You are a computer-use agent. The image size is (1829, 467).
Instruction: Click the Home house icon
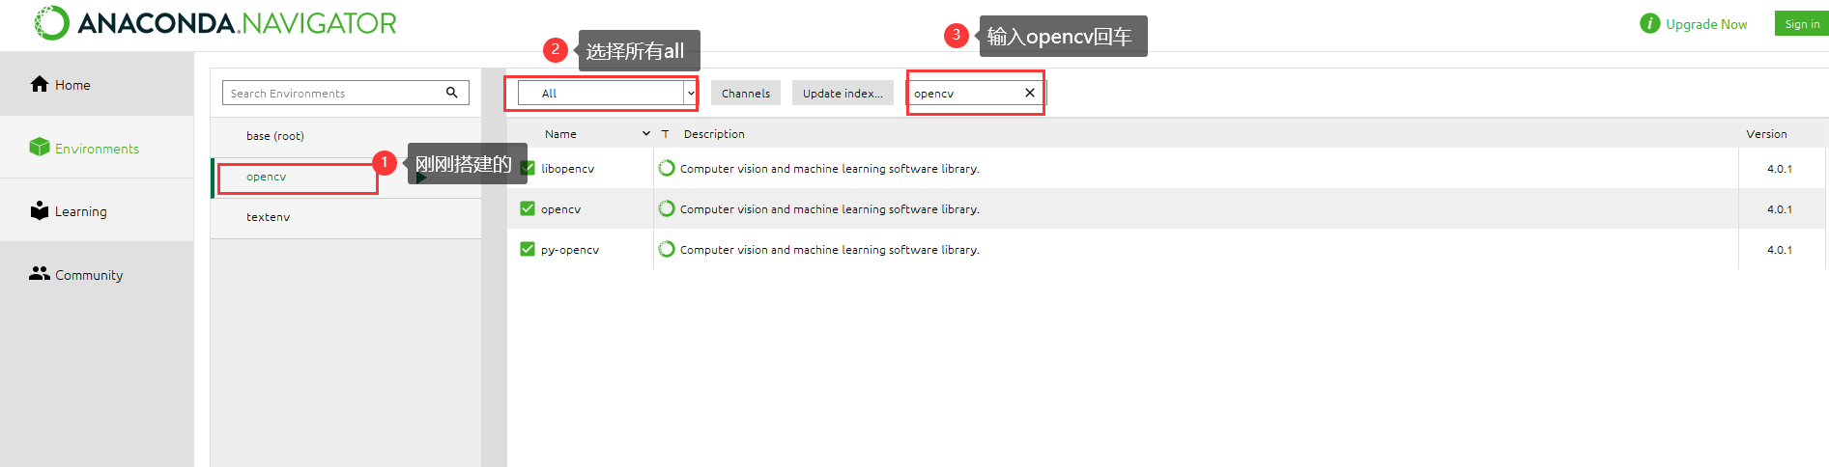point(40,84)
